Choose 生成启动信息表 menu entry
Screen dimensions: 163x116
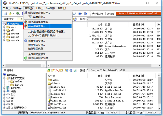coord(48,54)
